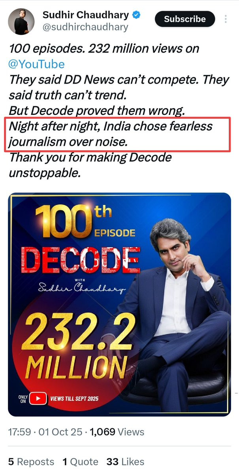Click the blue verified badge

[x=137, y=15]
